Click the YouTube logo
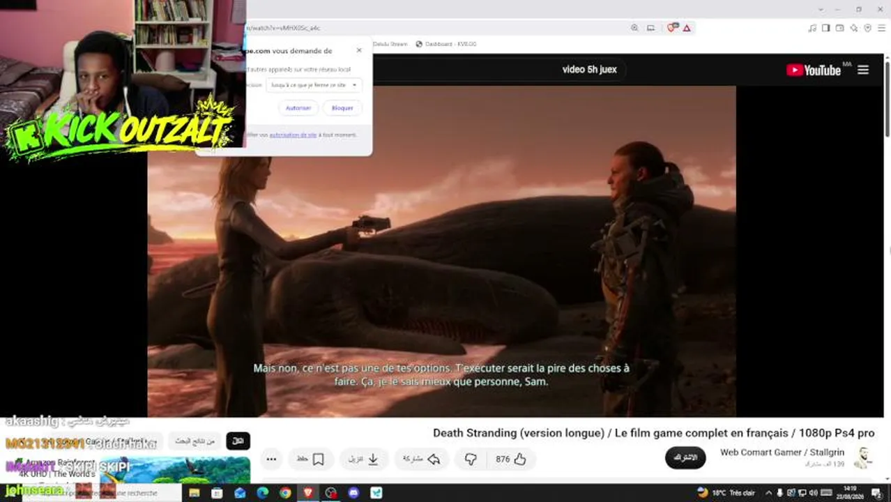Viewport: 891px width, 502px height. coord(814,70)
